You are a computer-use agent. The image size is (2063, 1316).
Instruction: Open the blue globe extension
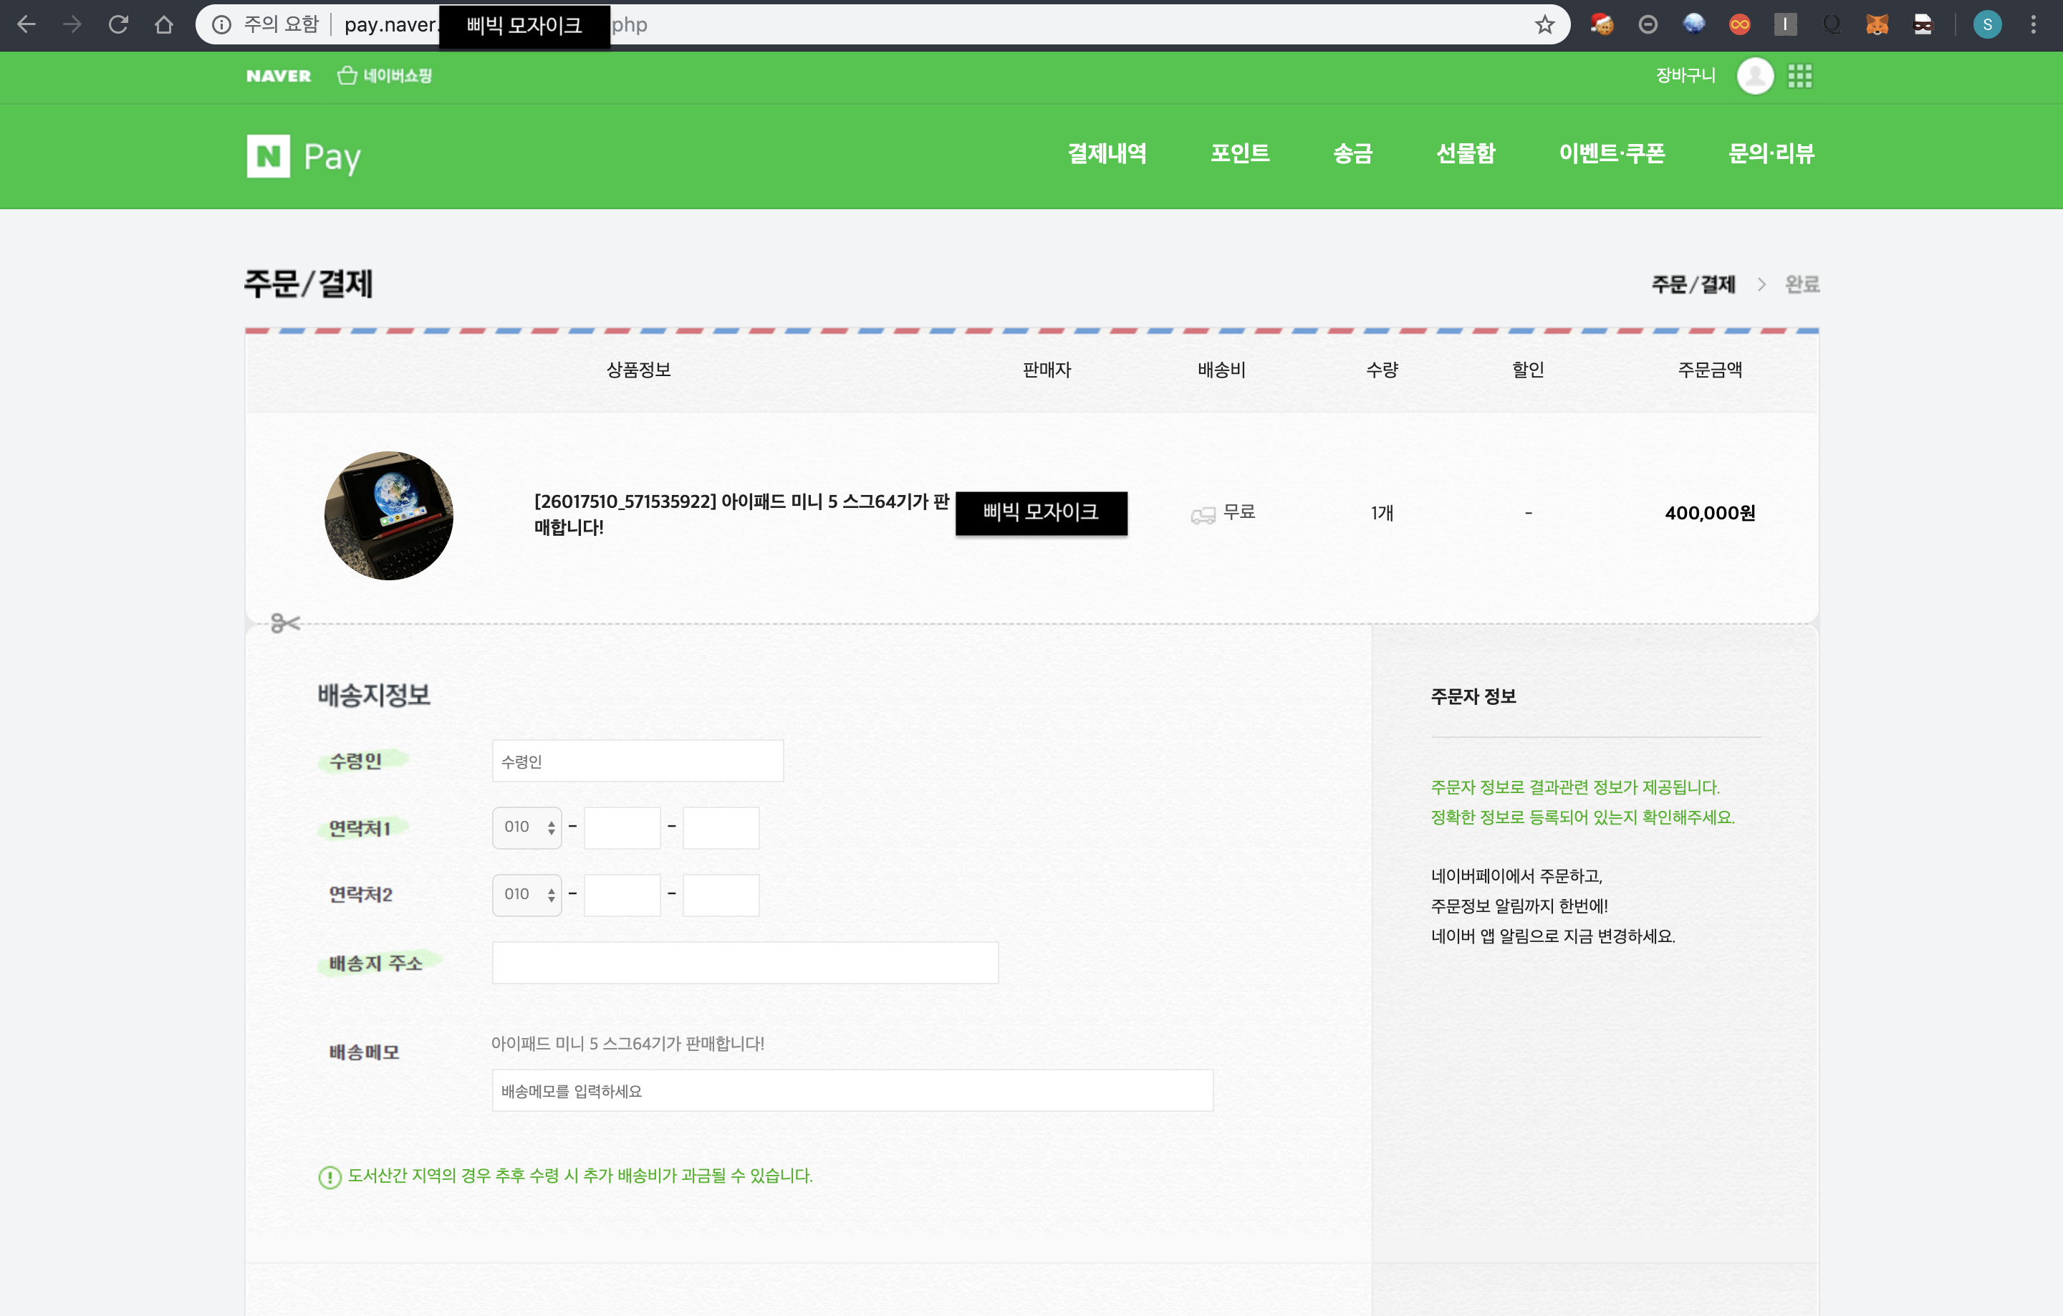click(x=1694, y=25)
